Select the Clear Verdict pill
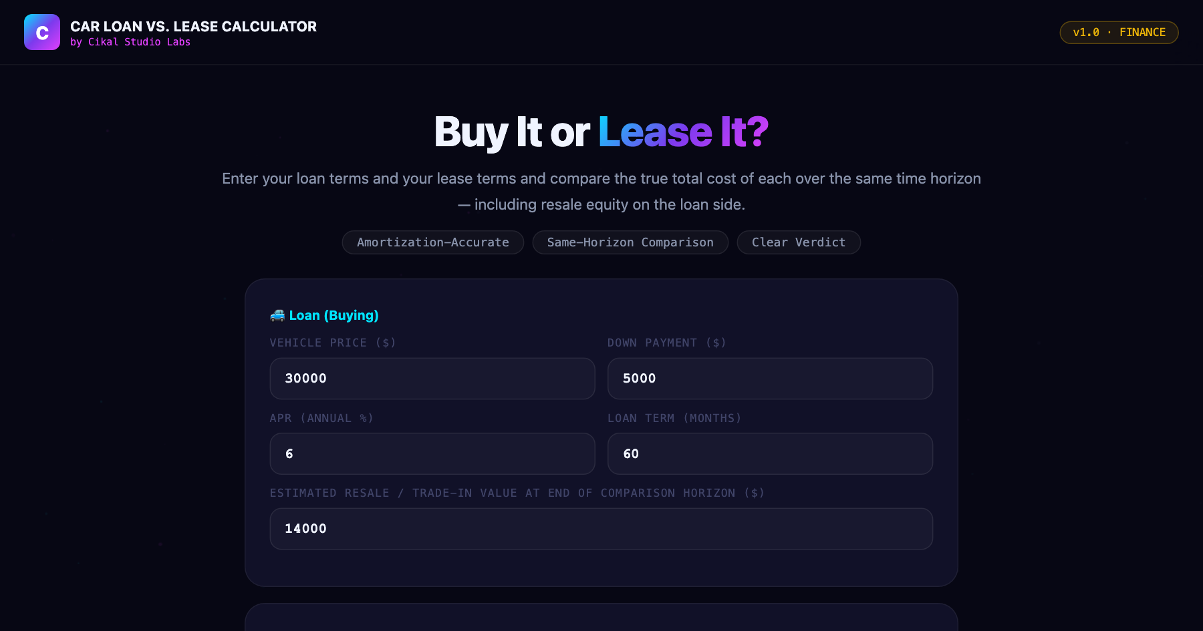This screenshot has width=1203, height=631. point(799,242)
